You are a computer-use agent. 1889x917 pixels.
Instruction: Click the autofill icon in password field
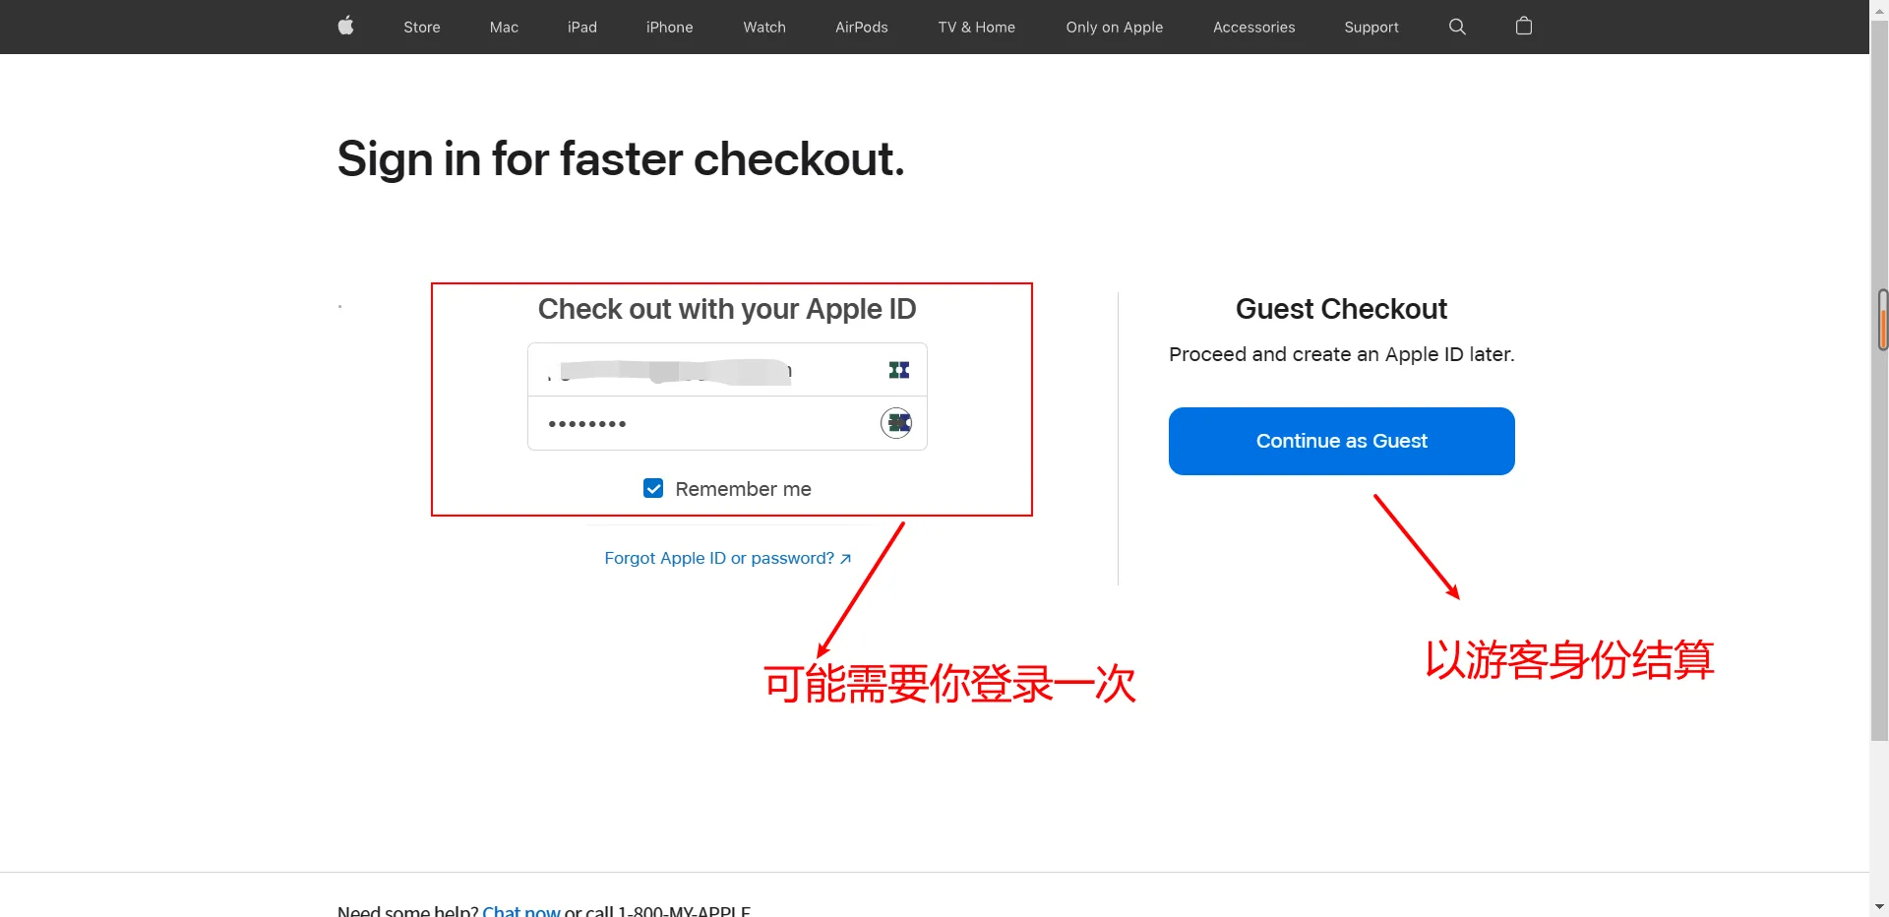coord(896,423)
